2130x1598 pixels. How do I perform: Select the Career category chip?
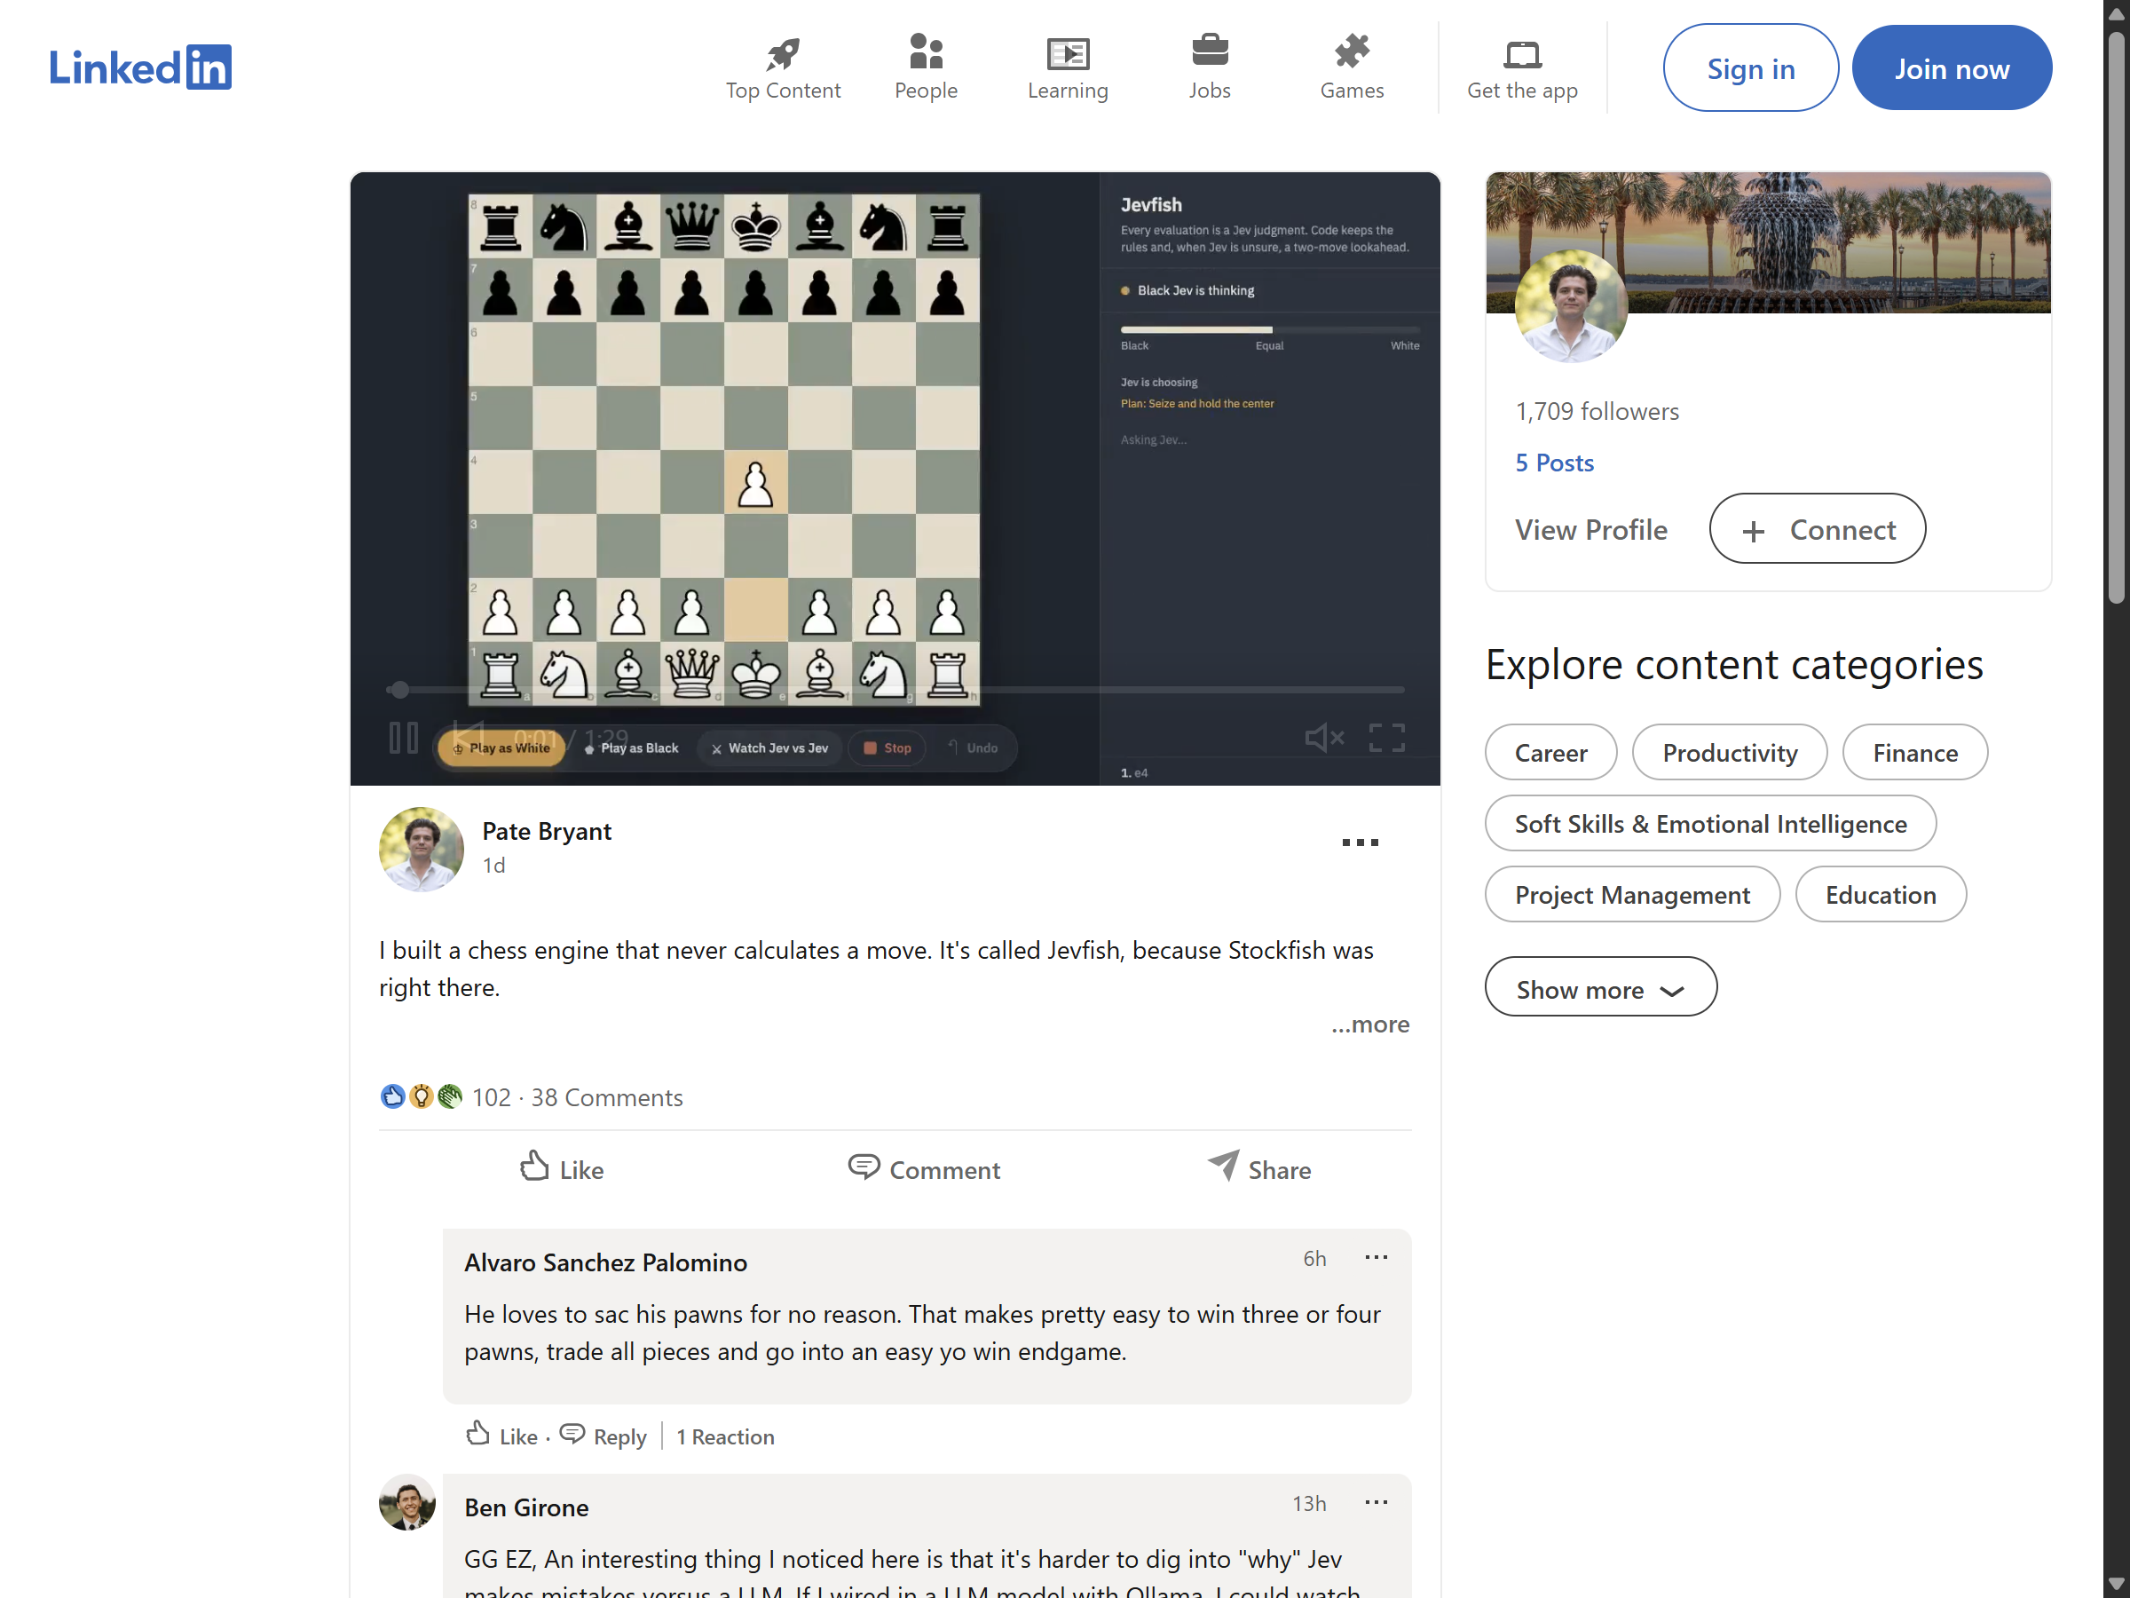pyautogui.click(x=1550, y=752)
